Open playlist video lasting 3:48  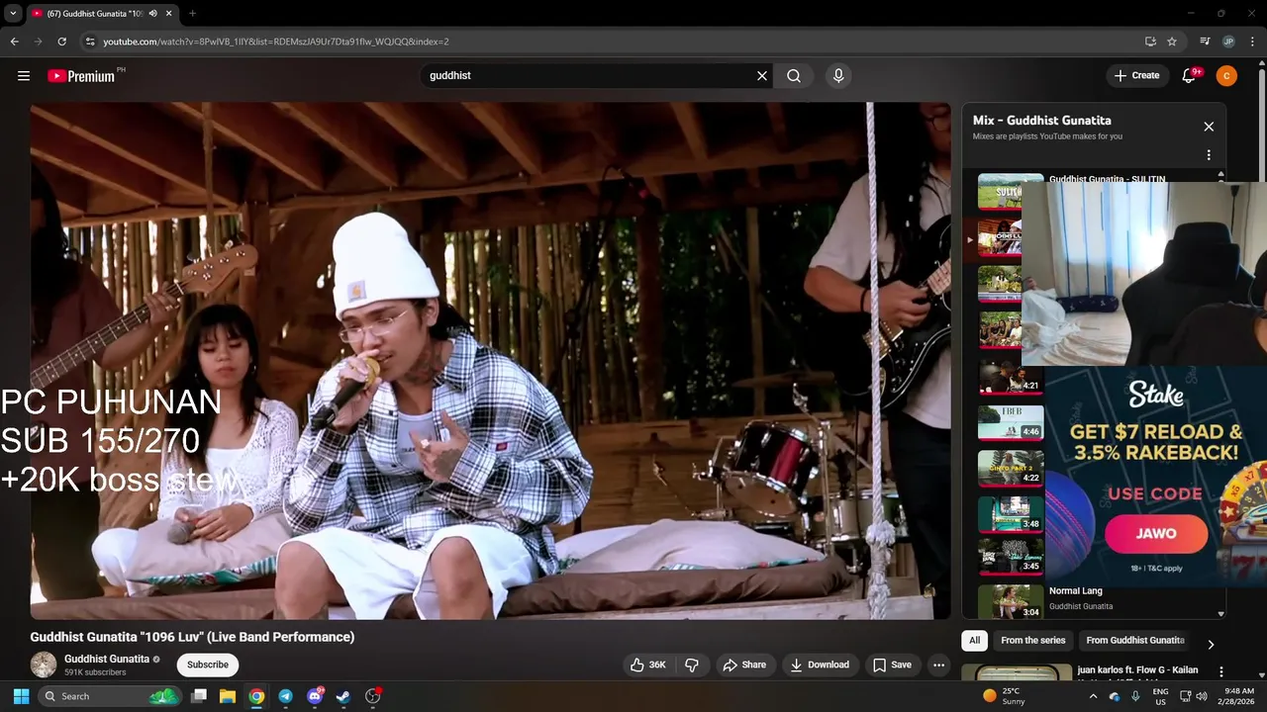(x=1011, y=514)
